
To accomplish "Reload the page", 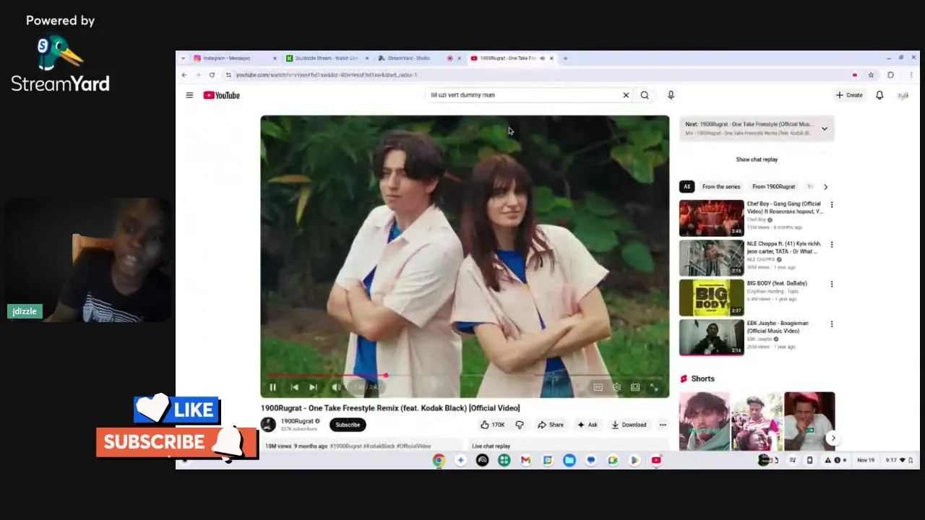I will (x=212, y=75).
